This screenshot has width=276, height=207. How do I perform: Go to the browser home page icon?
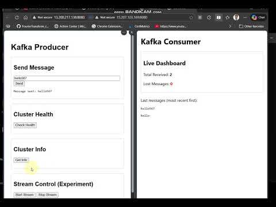(25, 17)
